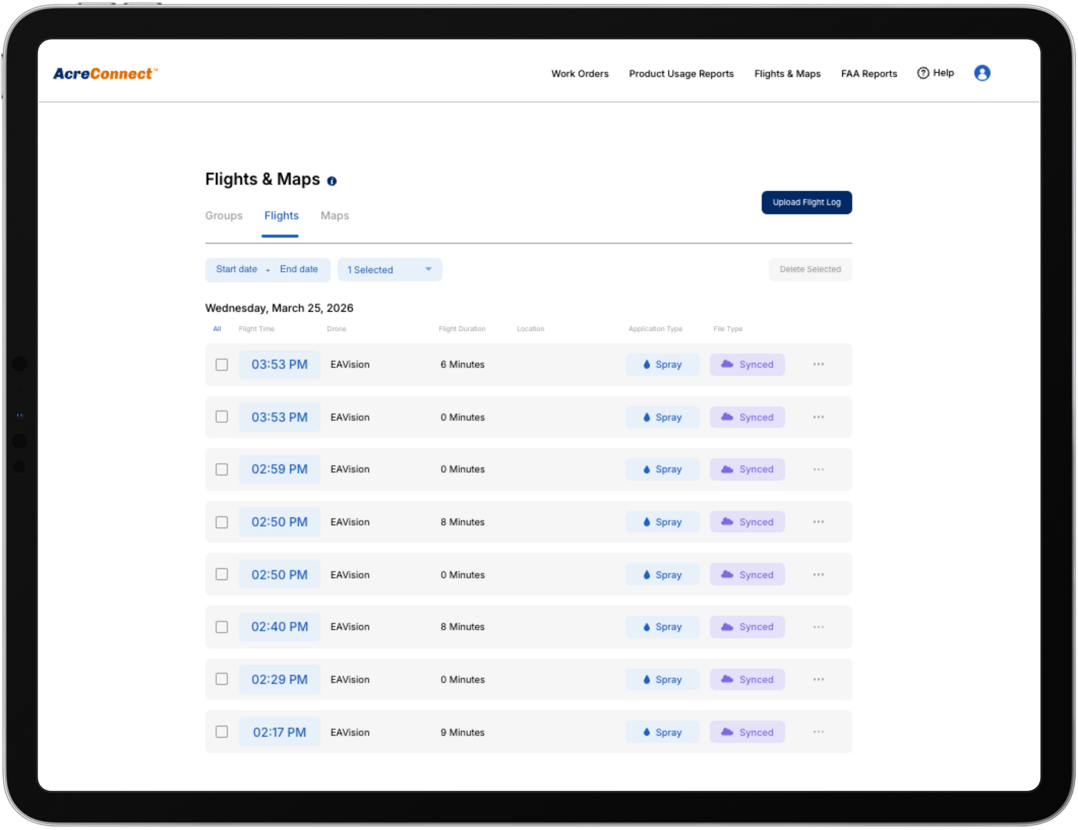The height and width of the screenshot is (830, 1078).
Task: Click the AcreConnect logo
Action: coord(105,74)
